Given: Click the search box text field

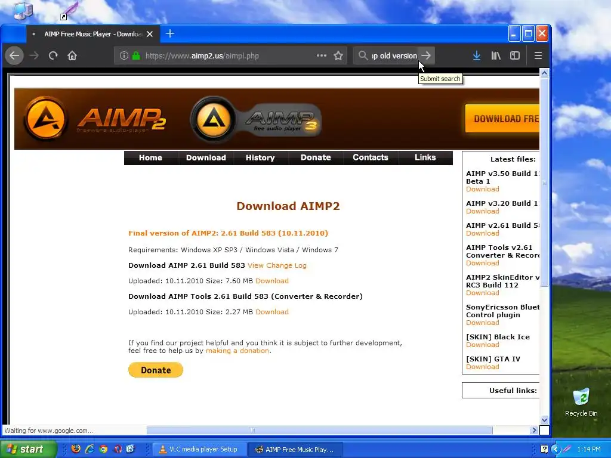Looking at the screenshot, I should [394, 55].
